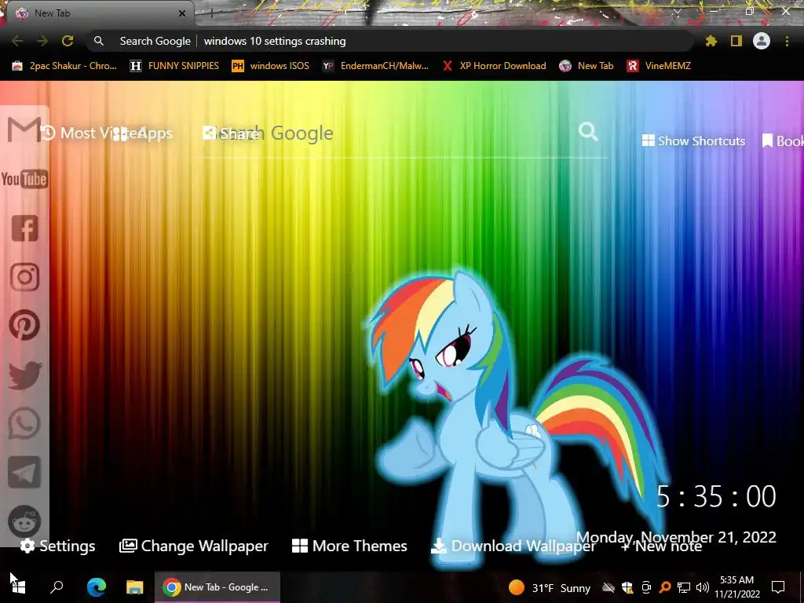
Task: Open a new tab with plus button
Action: (211, 14)
